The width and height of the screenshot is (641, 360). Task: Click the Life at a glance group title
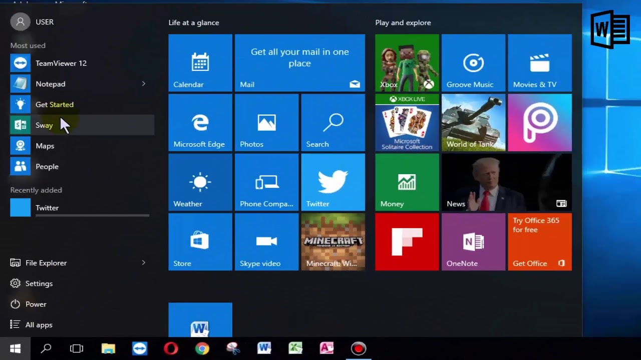(x=194, y=22)
